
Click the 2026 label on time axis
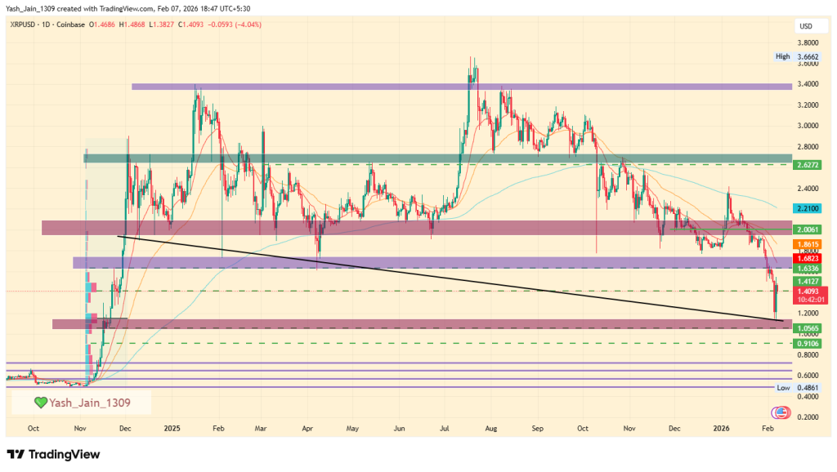tap(721, 427)
